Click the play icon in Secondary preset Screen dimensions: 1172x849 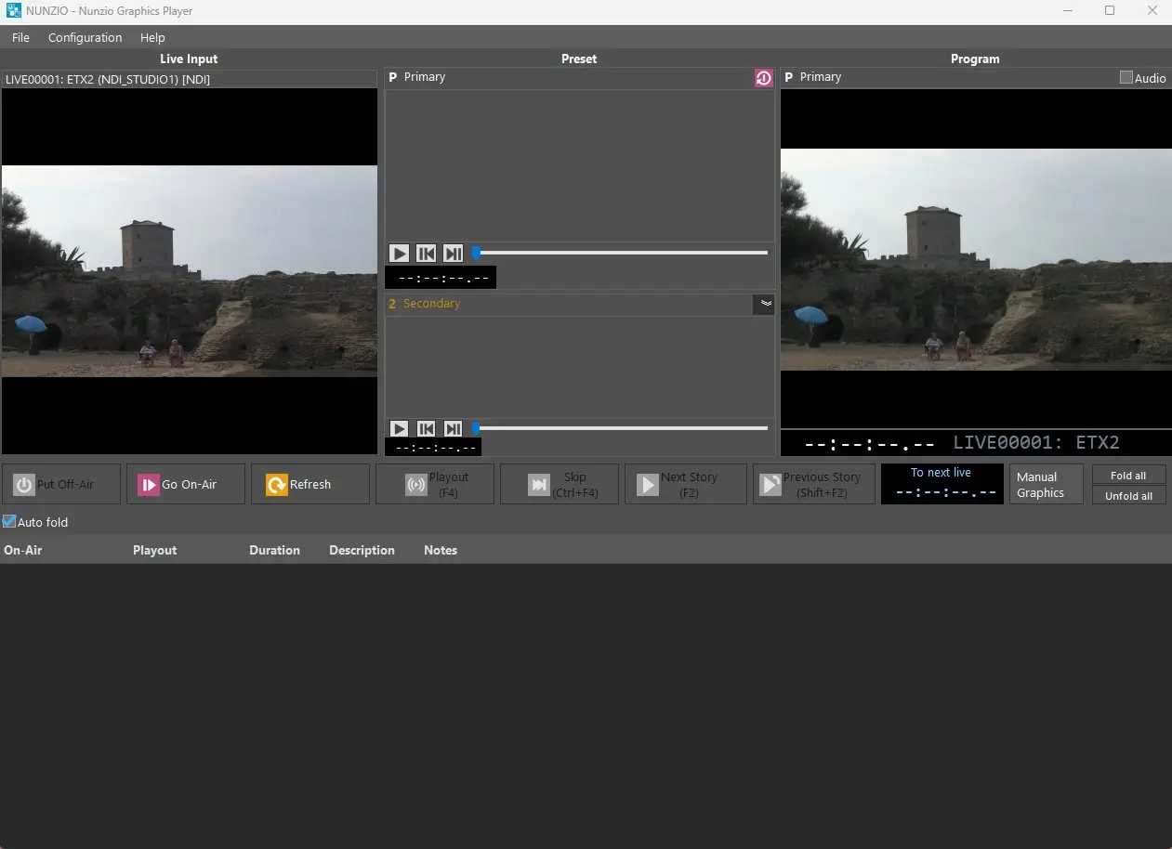pos(399,429)
